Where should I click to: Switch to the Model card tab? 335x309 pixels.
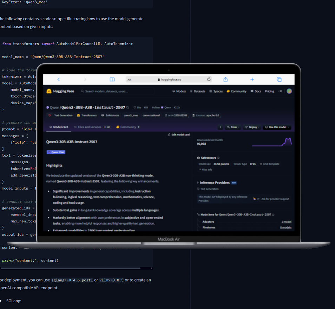coord(59,127)
